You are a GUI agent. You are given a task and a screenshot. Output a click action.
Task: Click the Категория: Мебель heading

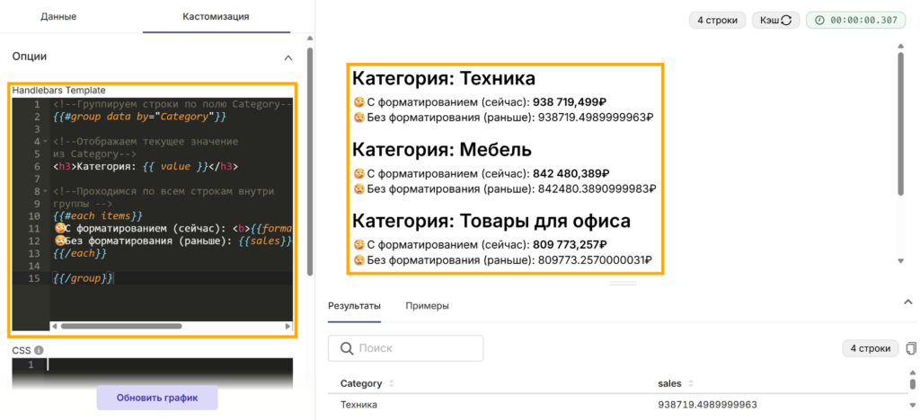442,150
